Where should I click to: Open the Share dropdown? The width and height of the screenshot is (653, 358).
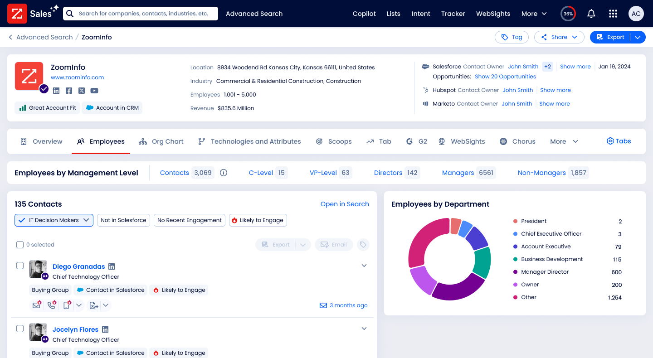pyautogui.click(x=559, y=37)
